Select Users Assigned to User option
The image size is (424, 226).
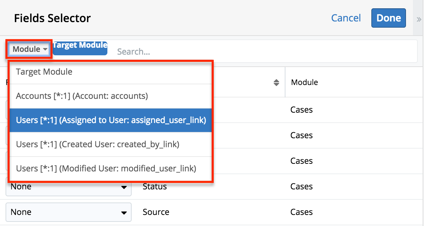click(110, 120)
